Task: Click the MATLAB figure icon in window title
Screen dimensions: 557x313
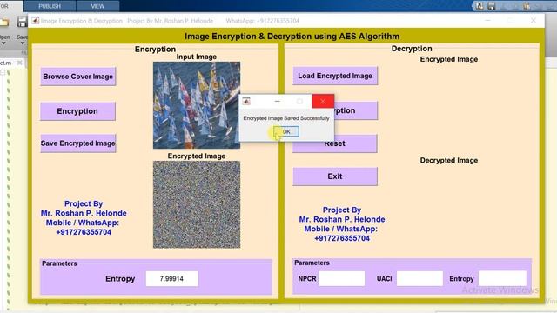Action: pos(35,21)
